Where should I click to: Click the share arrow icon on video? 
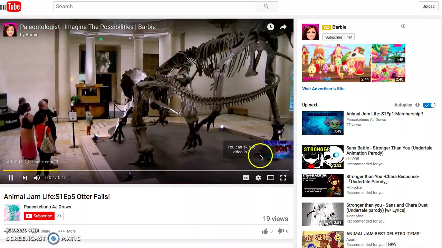coord(283,27)
